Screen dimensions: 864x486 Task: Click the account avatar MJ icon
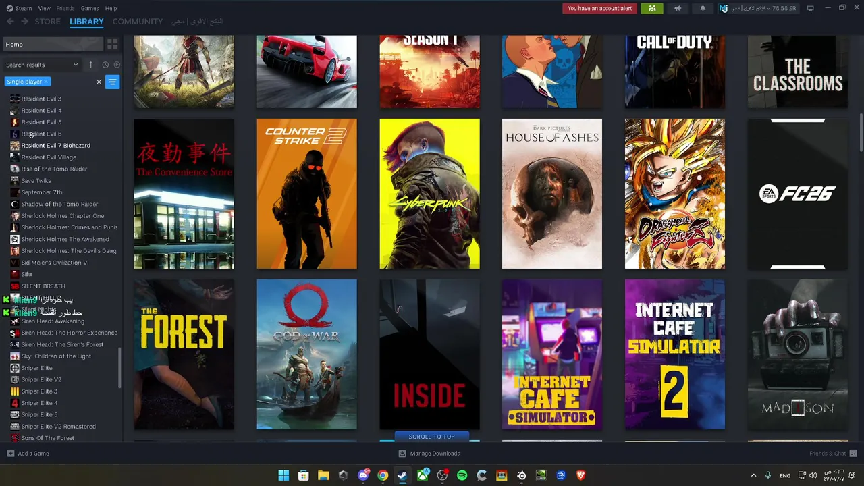724,8
